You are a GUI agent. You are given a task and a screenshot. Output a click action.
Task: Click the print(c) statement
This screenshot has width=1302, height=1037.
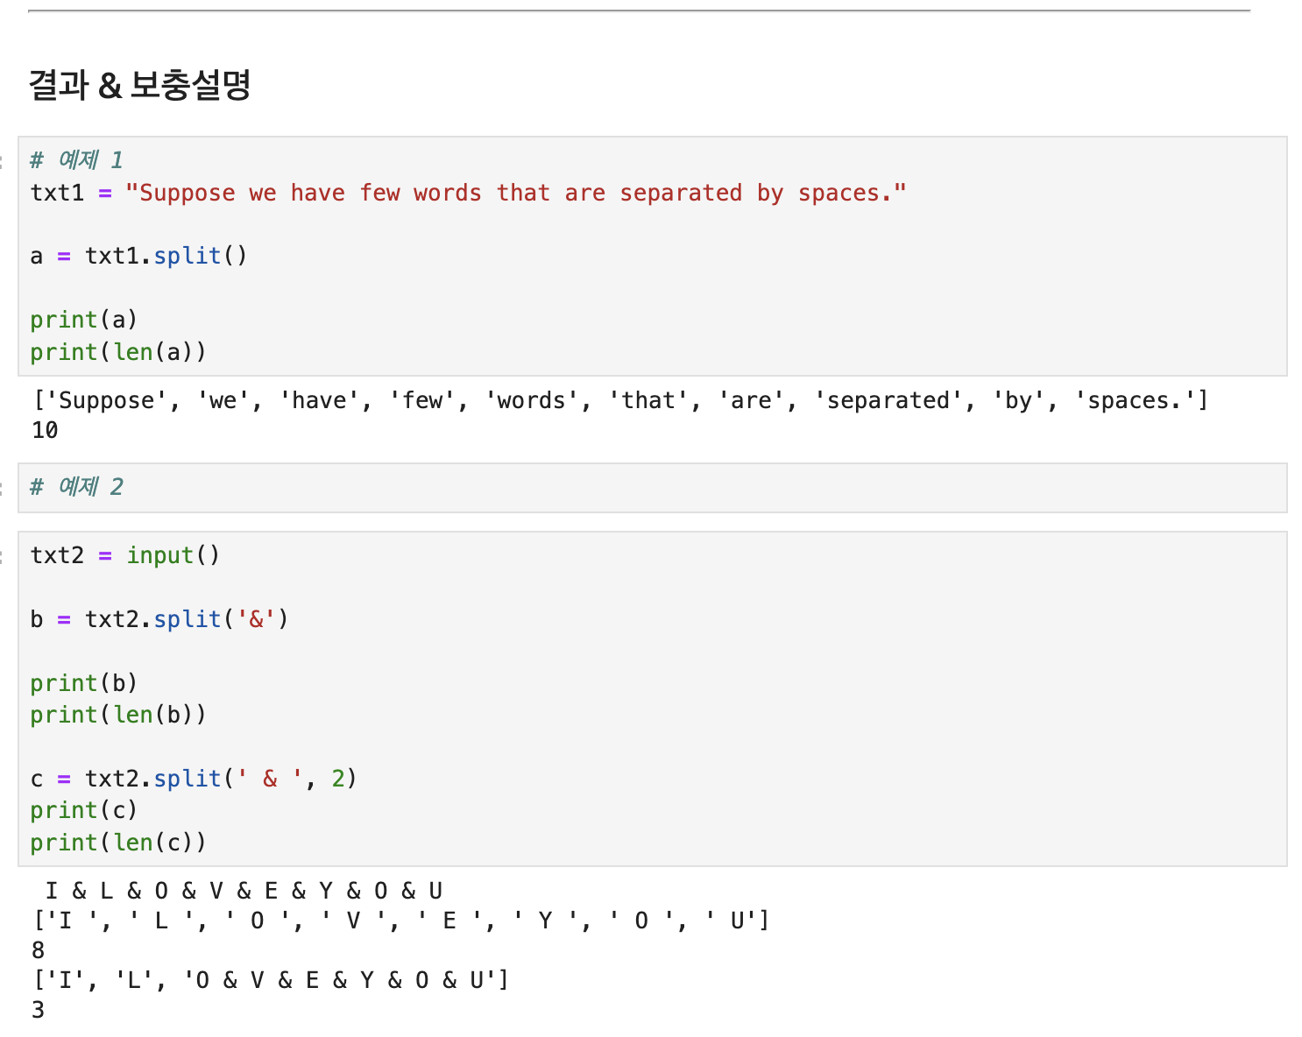click(x=84, y=810)
